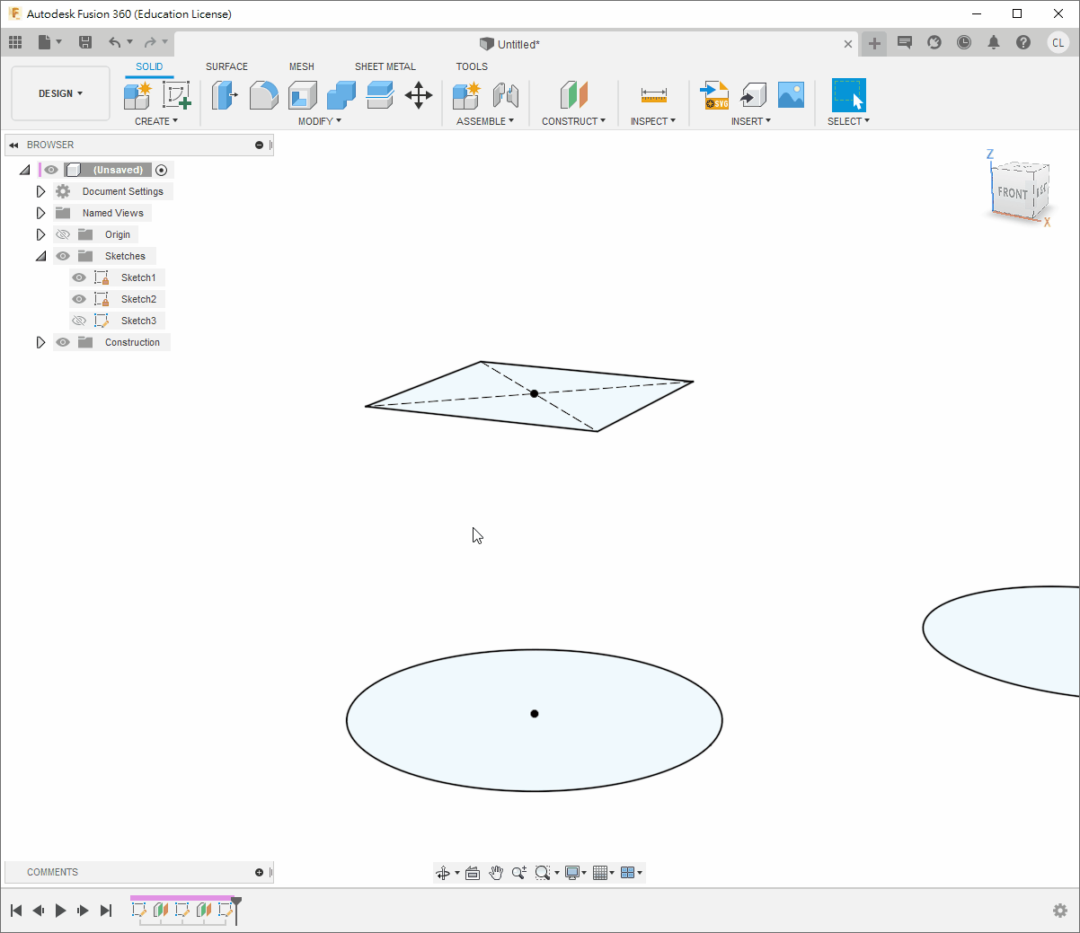Click the Create Sketch icon
Viewport: 1080px width, 933px height.
(x=176, y=95)
